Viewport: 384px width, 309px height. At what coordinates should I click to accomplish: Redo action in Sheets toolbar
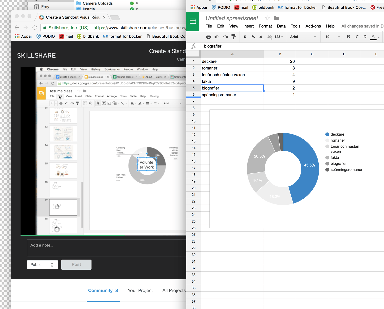(x=225, y=37)
